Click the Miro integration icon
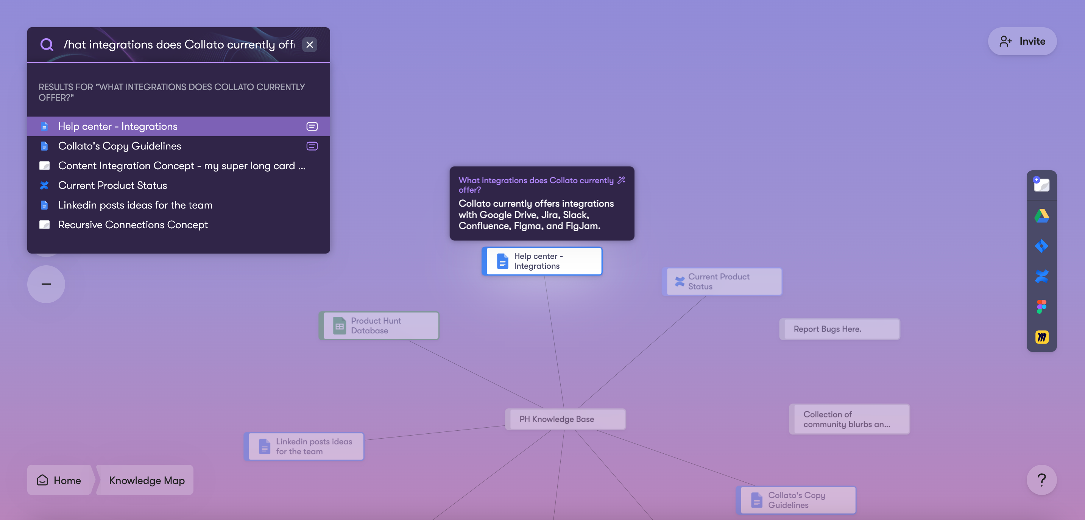This screenshot has height=520, width=1085. [1041, 337]
